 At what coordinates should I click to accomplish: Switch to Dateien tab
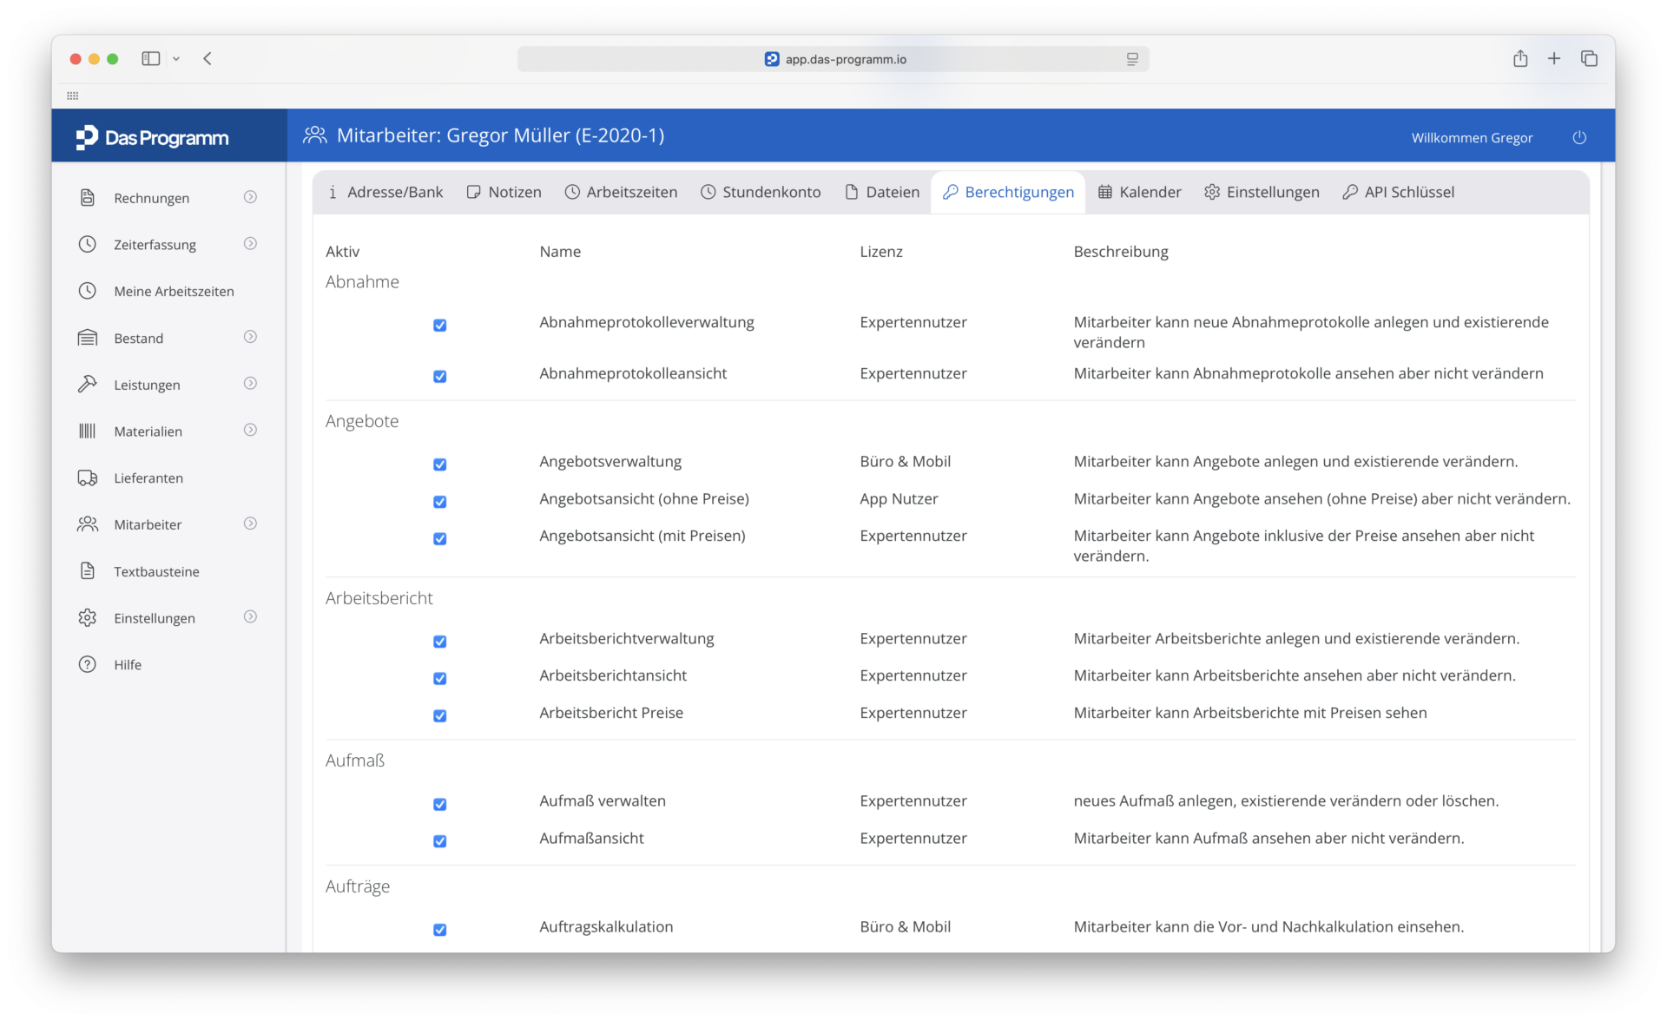point(882,192)
